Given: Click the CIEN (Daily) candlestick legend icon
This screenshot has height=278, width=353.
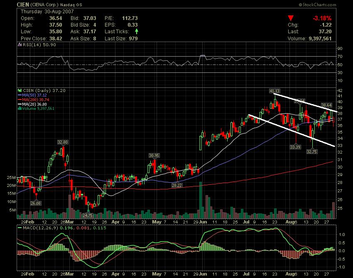Looking at the screenshot, I should [20, 90].
